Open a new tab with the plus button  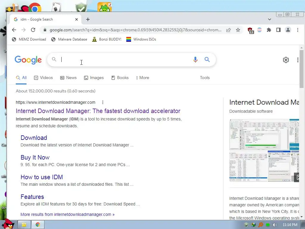click(88, 19)
